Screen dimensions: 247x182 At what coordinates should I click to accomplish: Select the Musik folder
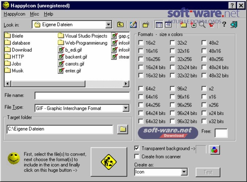pos(14,71)
